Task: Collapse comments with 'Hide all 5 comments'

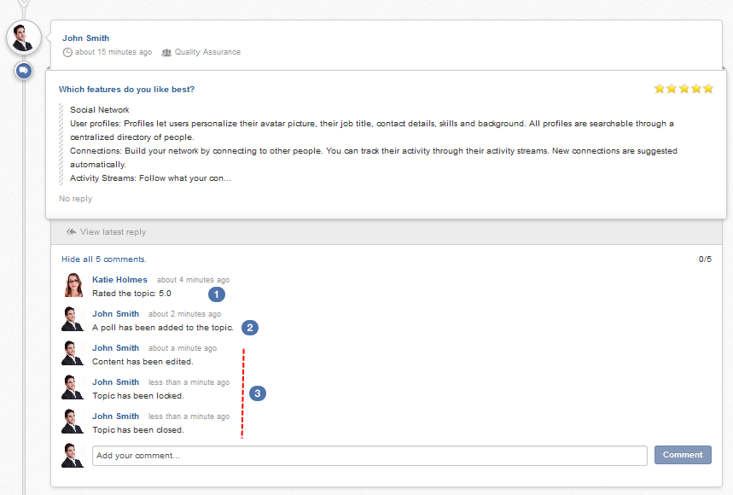Action: click(104, 259)
